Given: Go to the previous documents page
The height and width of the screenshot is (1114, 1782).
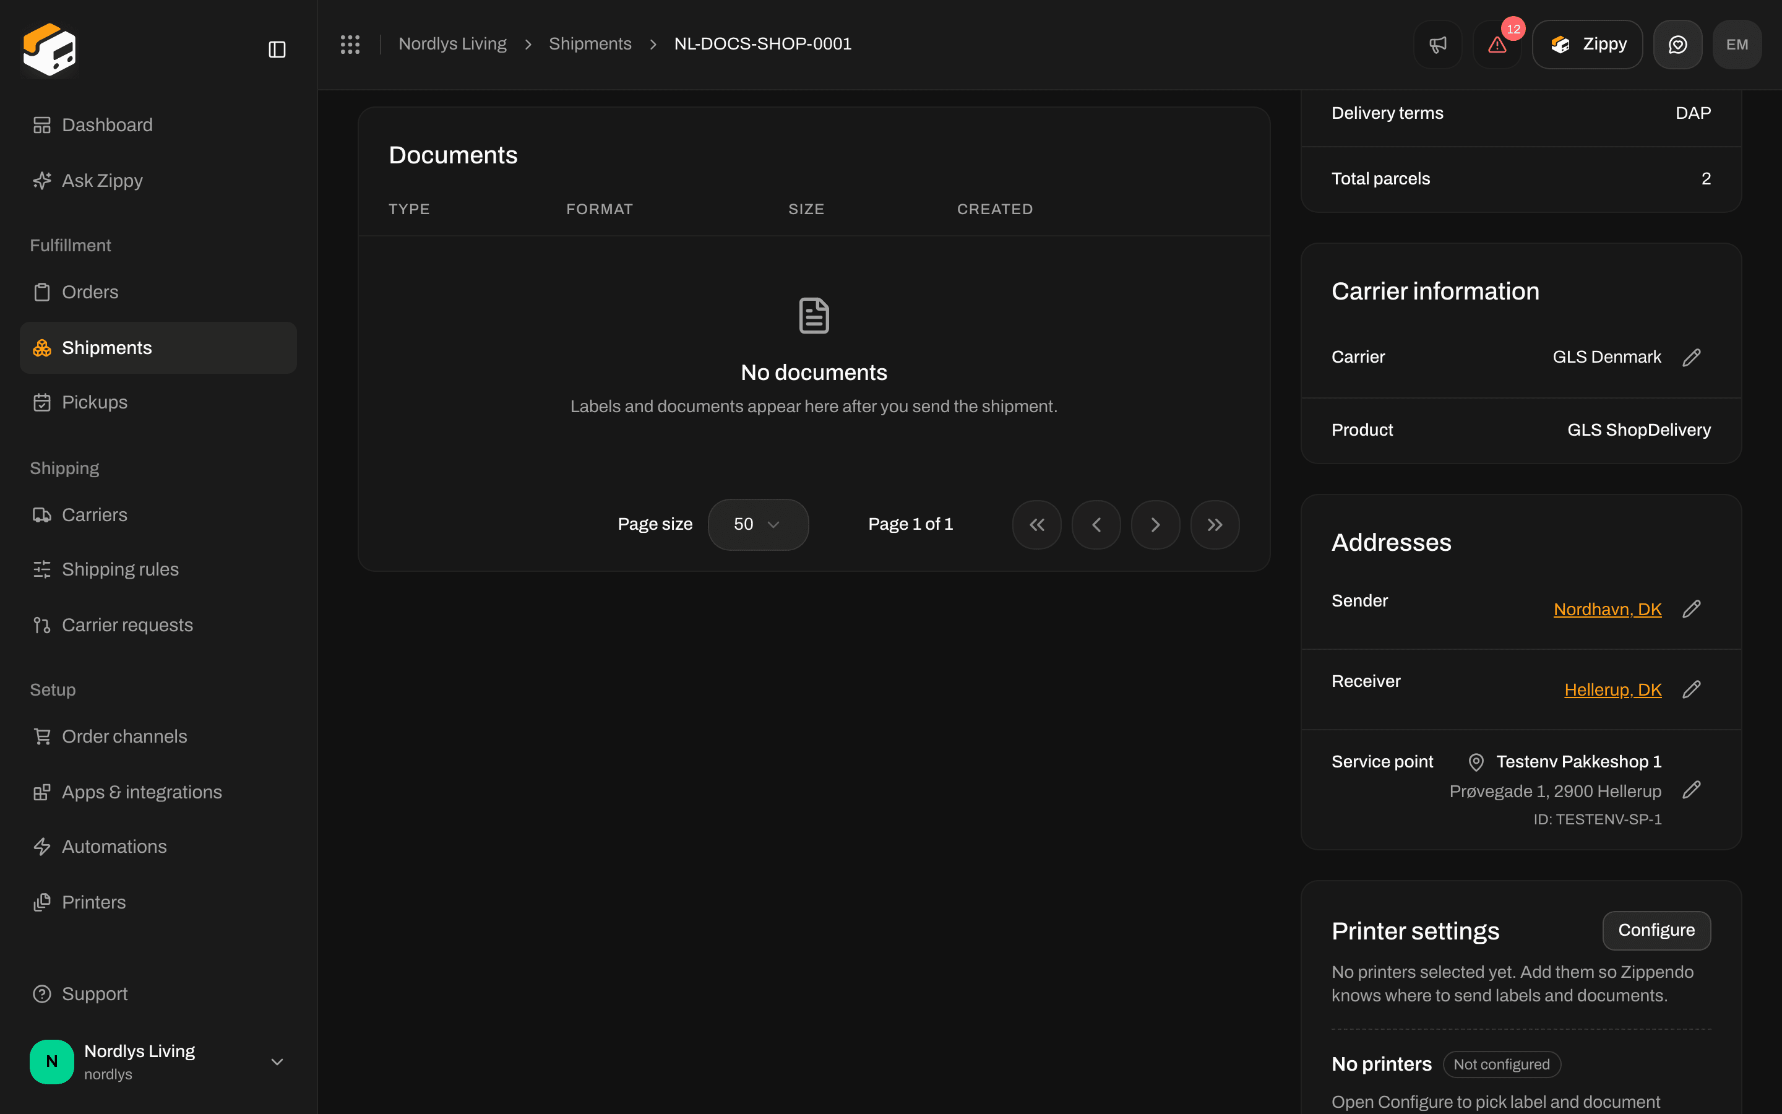Looking at the screenshot, I should point(1096,525).
